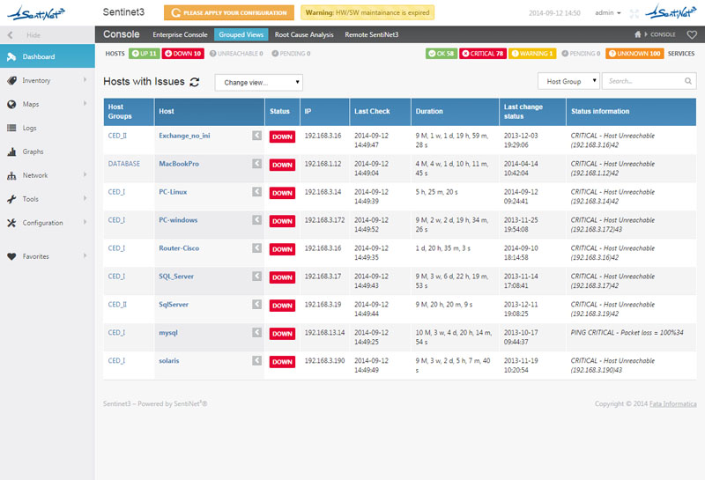Image resolution: width=705 pixels, height=480 pixels.
Task: Filter hosts by DOWN 10 badge
Action: 183,54
